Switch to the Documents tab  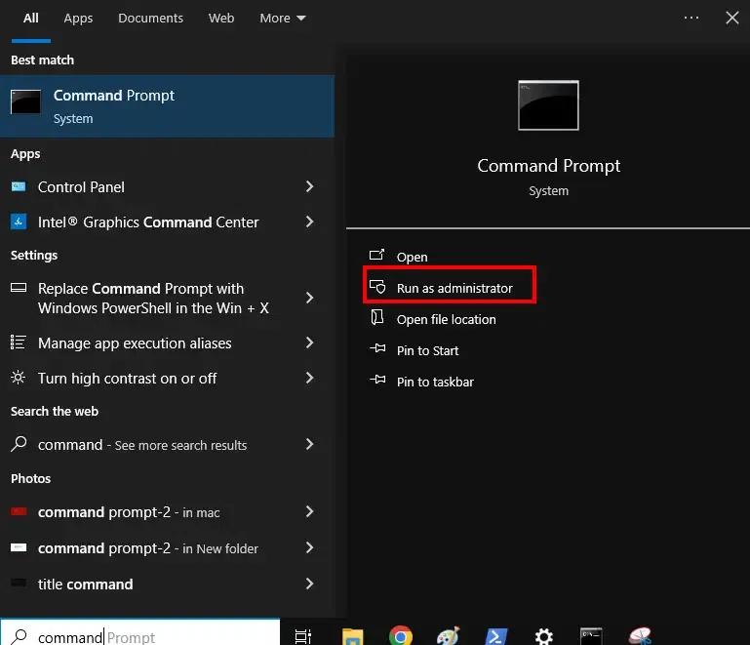coord(150,19)
